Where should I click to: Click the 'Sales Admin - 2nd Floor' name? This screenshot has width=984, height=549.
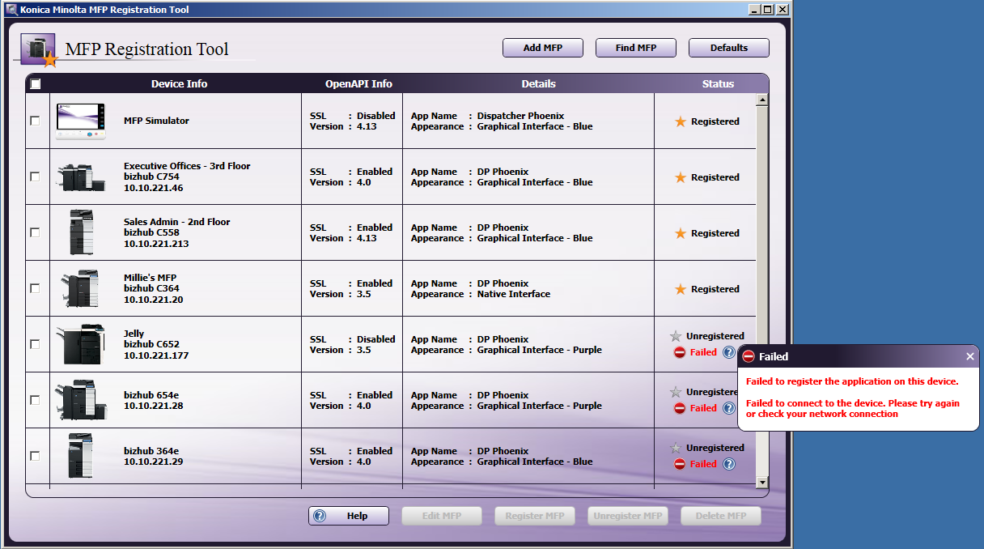click(177, 222)
